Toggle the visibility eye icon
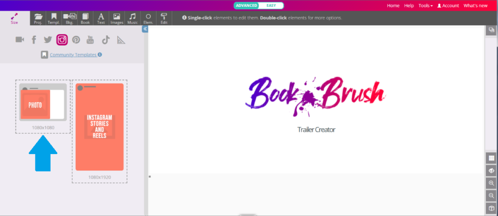The image size is (498, 216). 491,171
